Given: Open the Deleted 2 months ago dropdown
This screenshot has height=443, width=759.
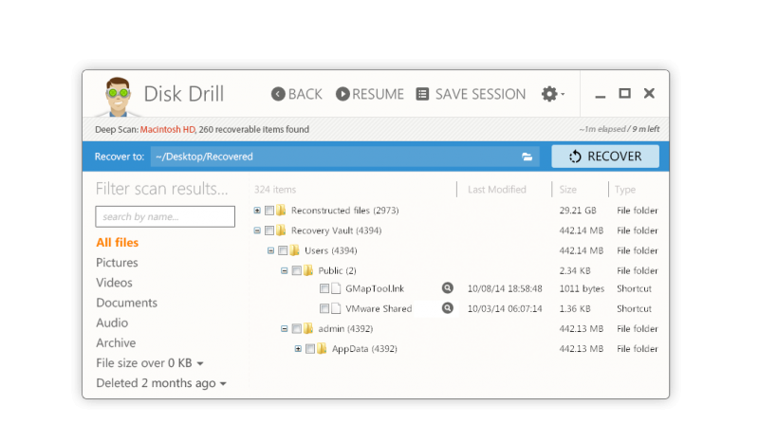Looking at the screenshot, I should point(161,383).
